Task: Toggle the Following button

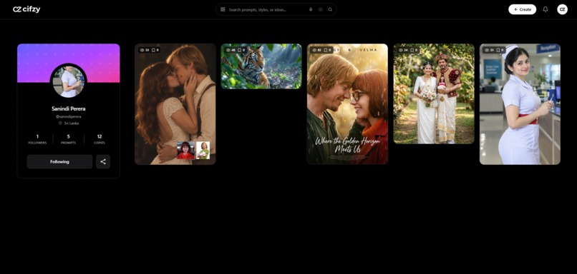Action: click(x=59, y=162)
